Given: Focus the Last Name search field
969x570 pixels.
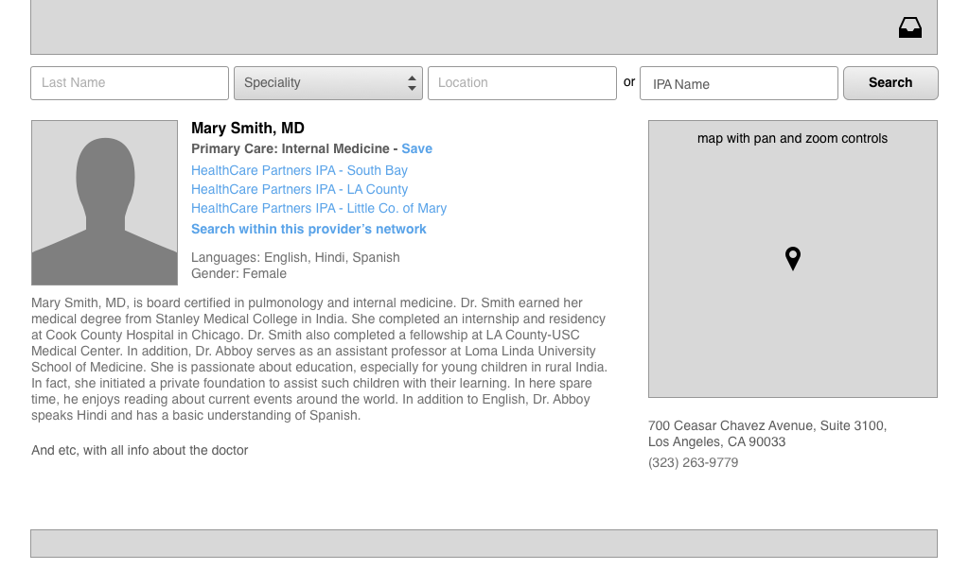Looking at the screenshot, I should tap(130, 83).
